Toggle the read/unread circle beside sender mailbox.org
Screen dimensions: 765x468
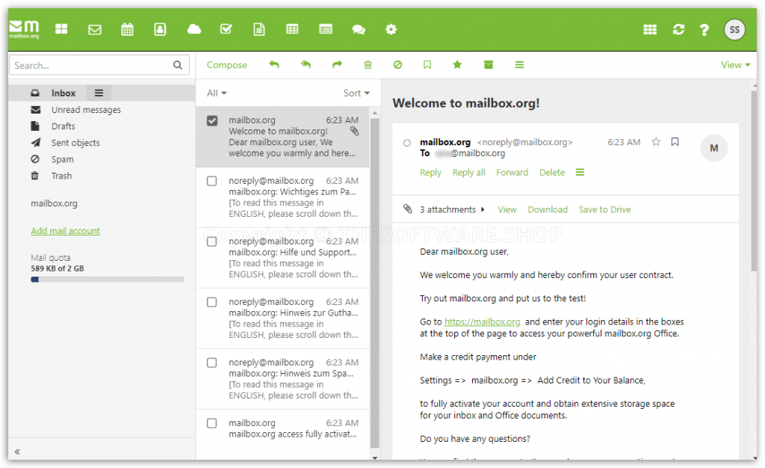click(407, 143)
